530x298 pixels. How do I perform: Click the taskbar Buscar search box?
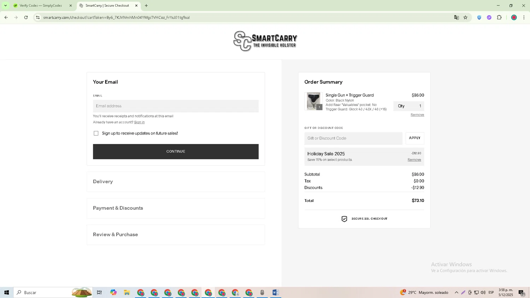53,292
